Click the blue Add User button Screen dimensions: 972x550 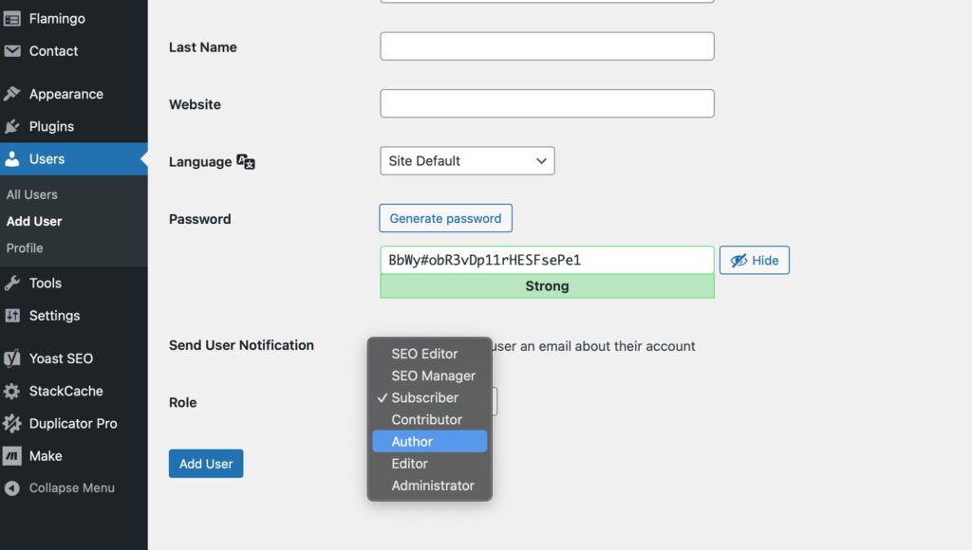[206, 464]
